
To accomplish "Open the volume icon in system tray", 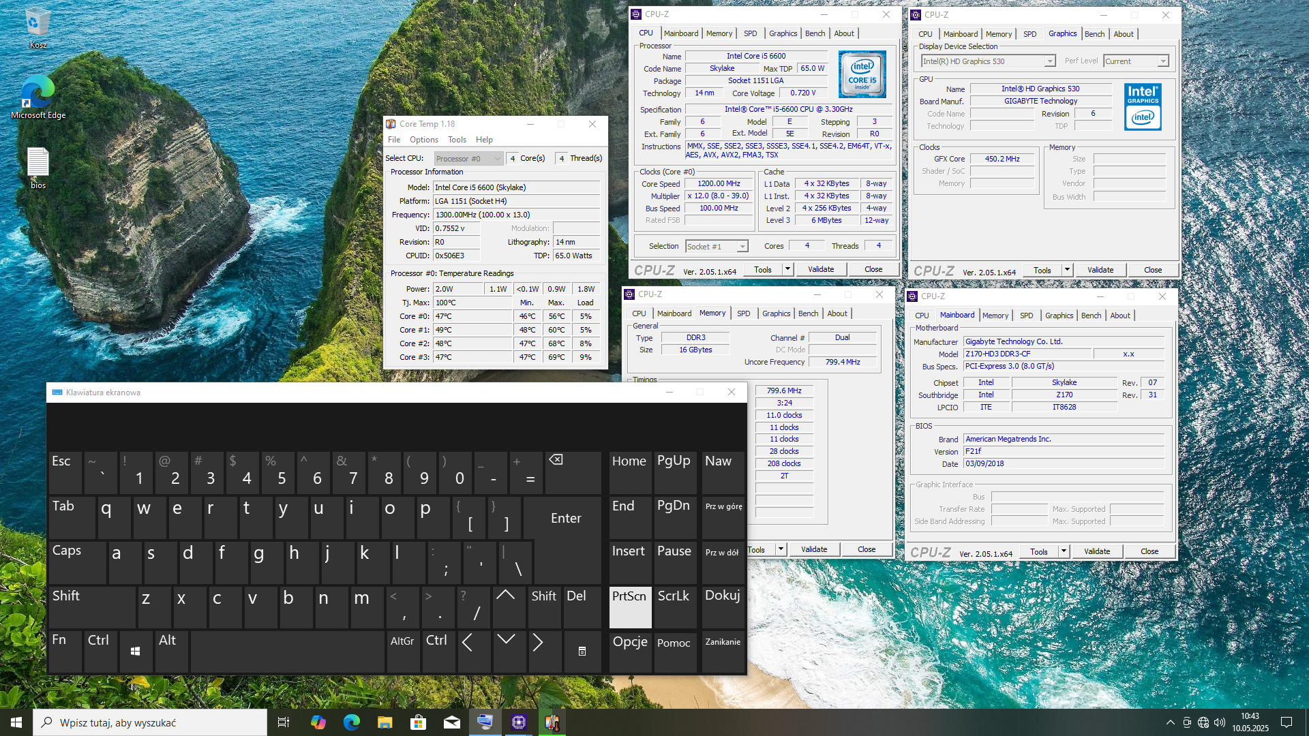I will (x=1220, y=722).
